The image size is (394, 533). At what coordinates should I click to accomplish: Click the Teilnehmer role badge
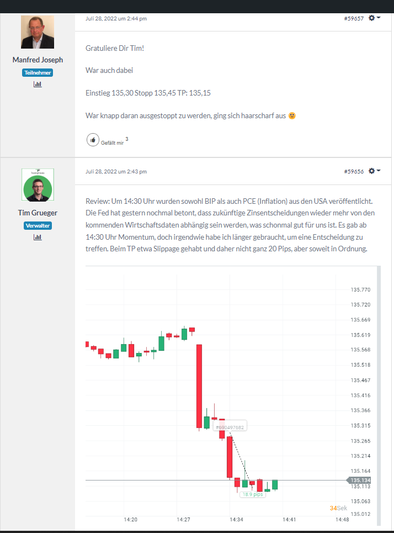38,72
